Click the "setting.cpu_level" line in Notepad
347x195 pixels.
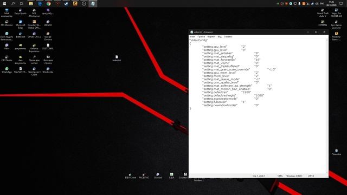click(x=224, y=47)
